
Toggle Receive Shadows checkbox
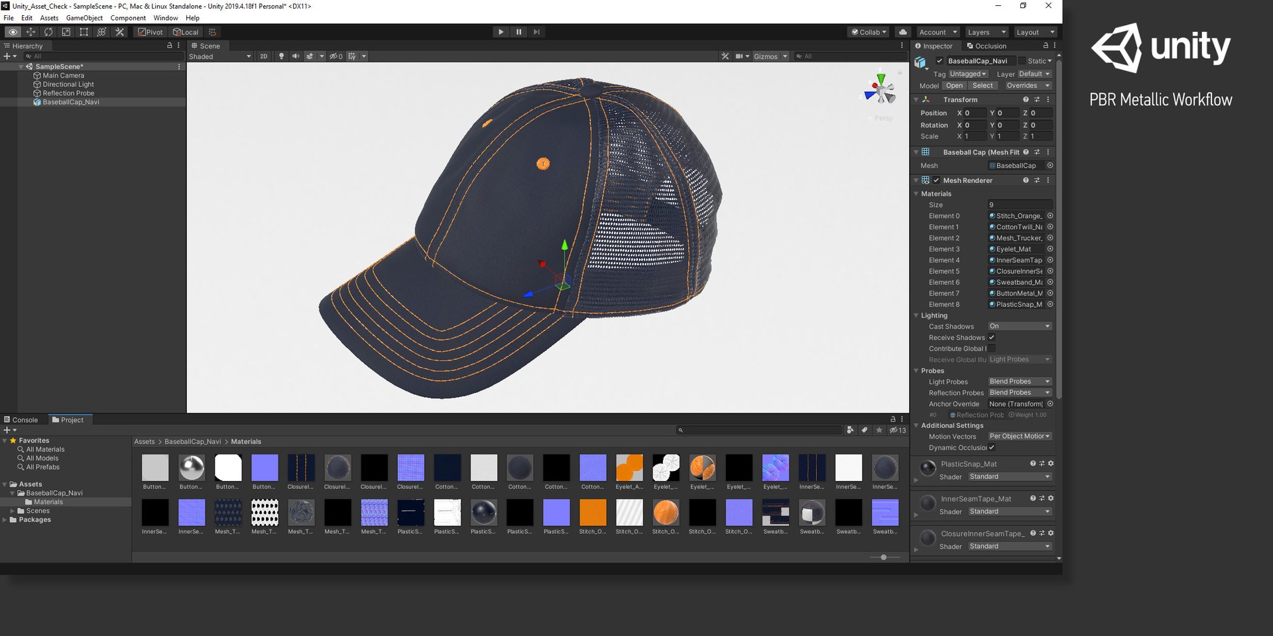992,337
